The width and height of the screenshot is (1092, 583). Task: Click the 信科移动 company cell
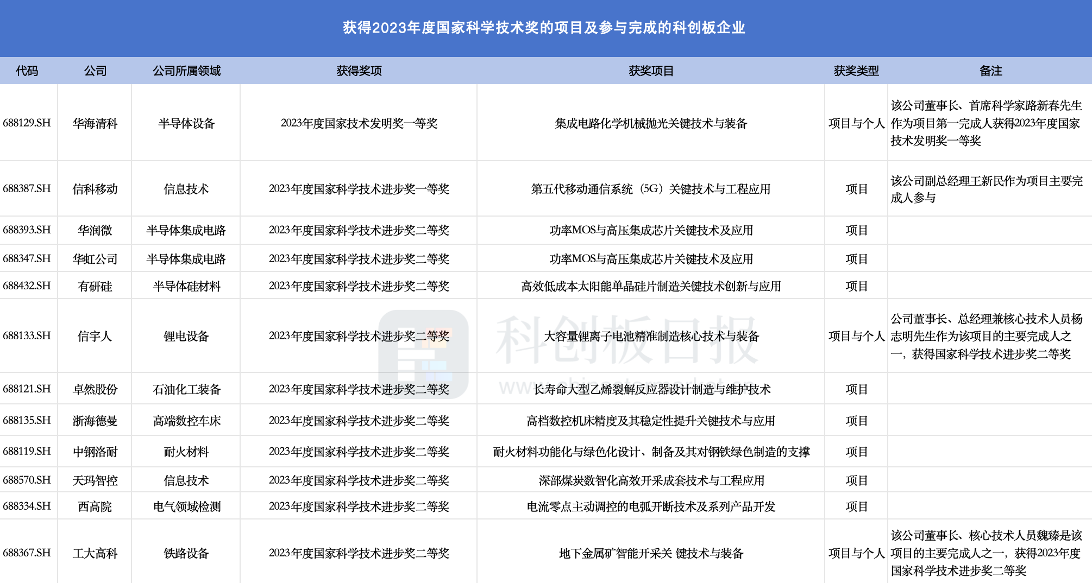pos(95,189)
